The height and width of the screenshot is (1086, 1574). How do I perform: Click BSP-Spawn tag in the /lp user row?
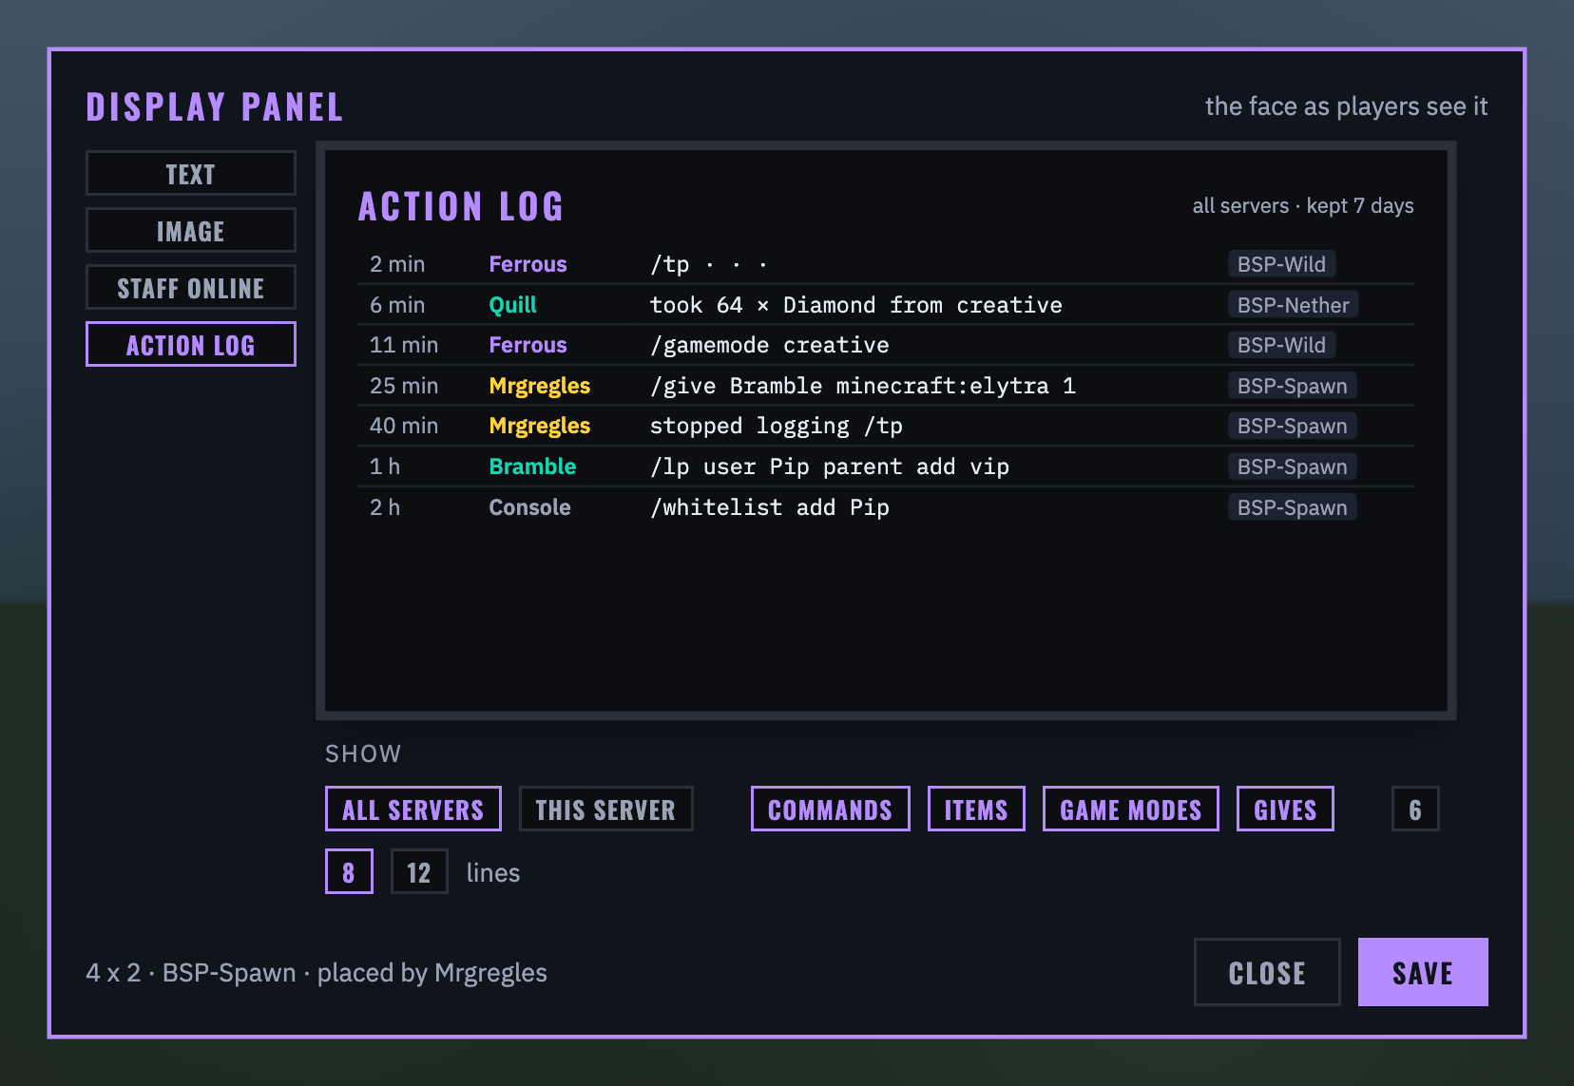point(1292,467)
